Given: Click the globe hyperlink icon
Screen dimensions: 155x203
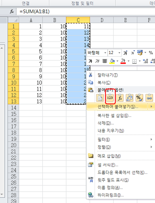Looking at the screenshot, I should [91, 195].
